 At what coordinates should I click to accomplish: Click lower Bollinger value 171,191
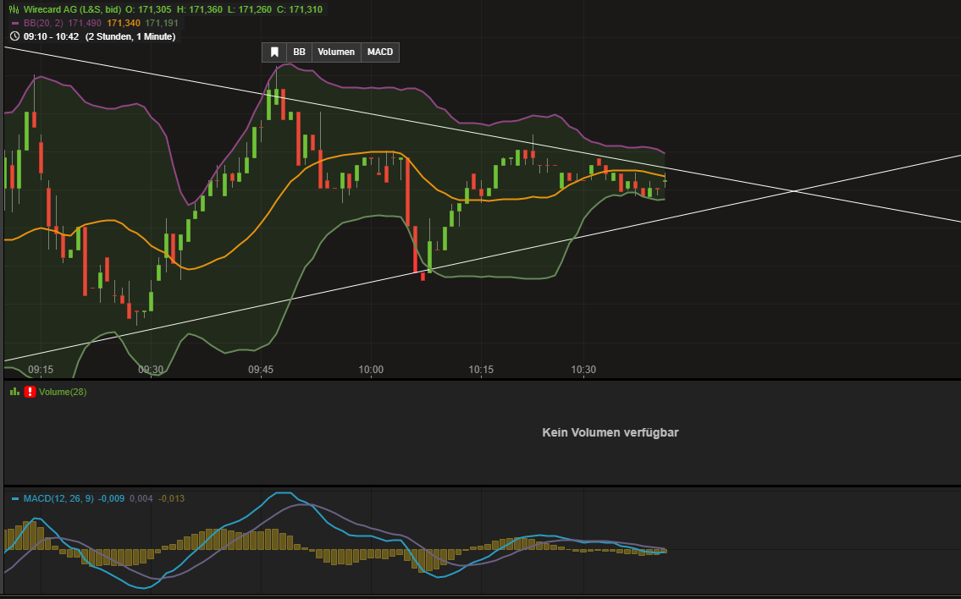pyautogui.click(x=162, y=24)
